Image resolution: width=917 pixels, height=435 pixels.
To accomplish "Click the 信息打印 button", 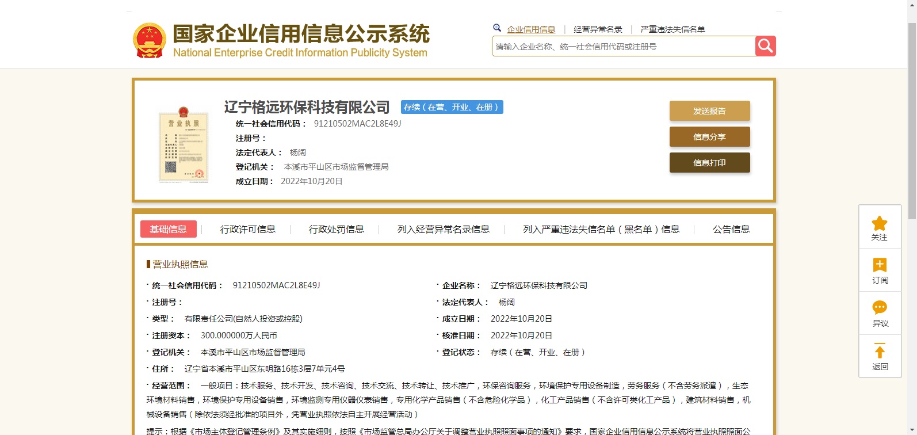I will click(x=709, y=163).
